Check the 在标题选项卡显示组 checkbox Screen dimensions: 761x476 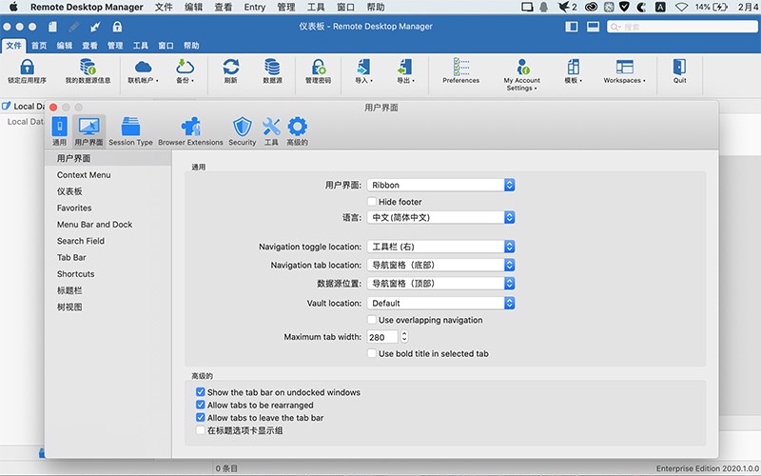pyautogui.click(x=201, y=430)
